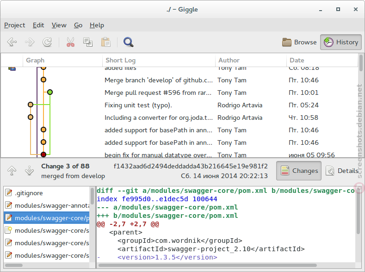Screen dimensions: 365x272
Task: Click the Paste clipboard icon
Action: 105,42
